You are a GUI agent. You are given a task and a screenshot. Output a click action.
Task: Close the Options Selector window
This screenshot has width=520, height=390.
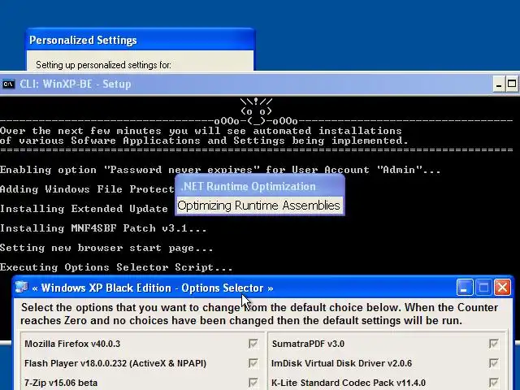coord(502,287)
